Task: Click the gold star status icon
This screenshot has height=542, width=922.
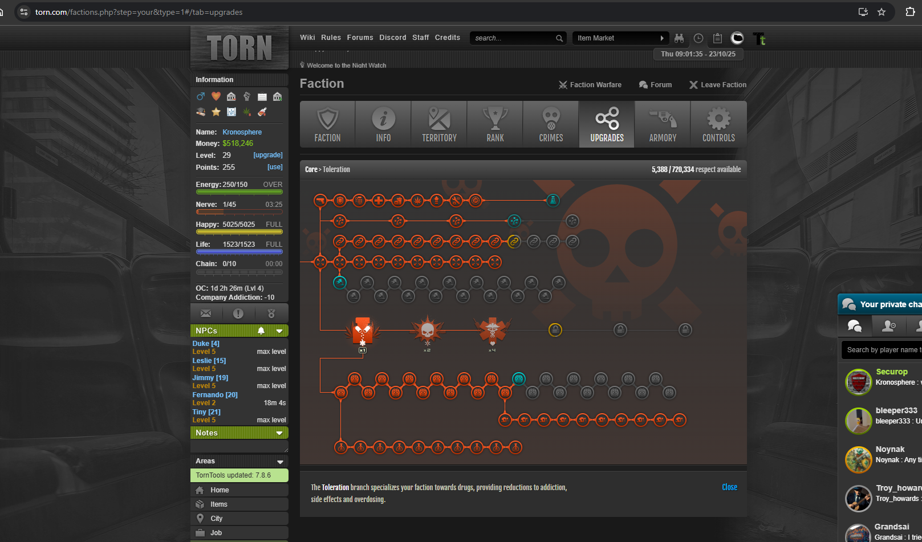Action: (x=216, y=112)
